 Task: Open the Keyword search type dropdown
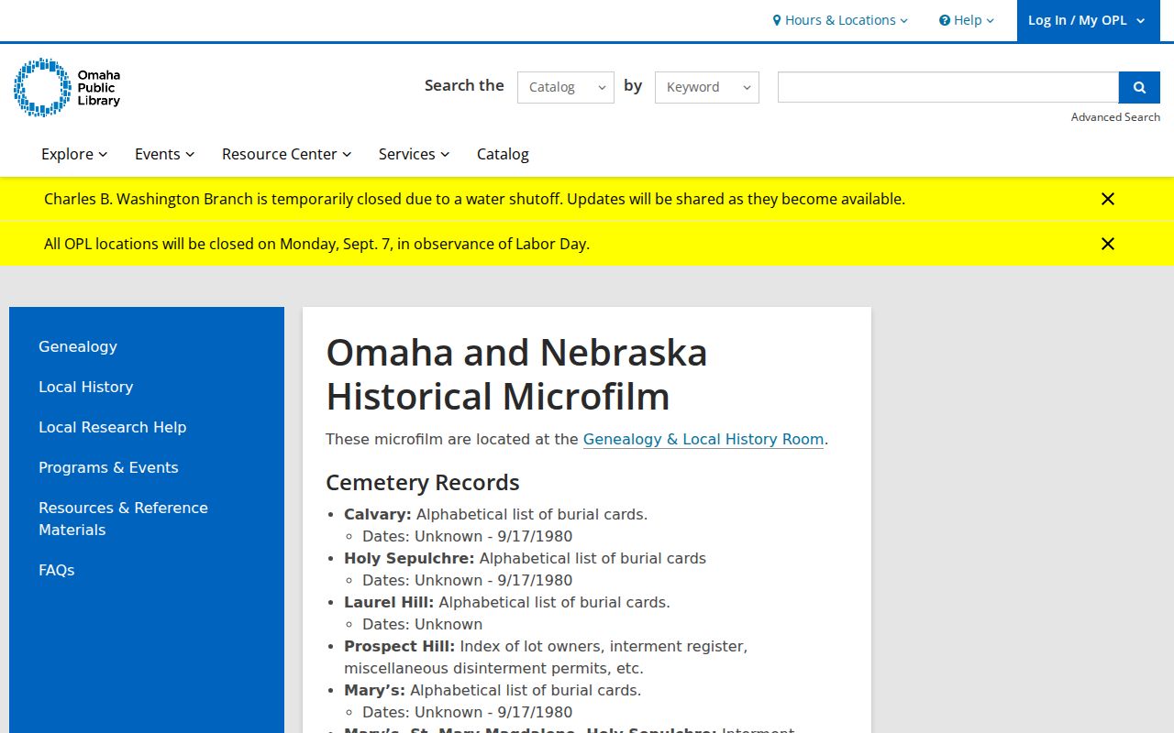point(707,87)
